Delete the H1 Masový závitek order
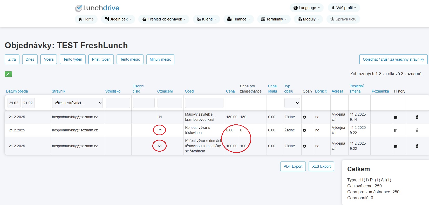This screenshot has height=205, width=429. click(417, 117)
